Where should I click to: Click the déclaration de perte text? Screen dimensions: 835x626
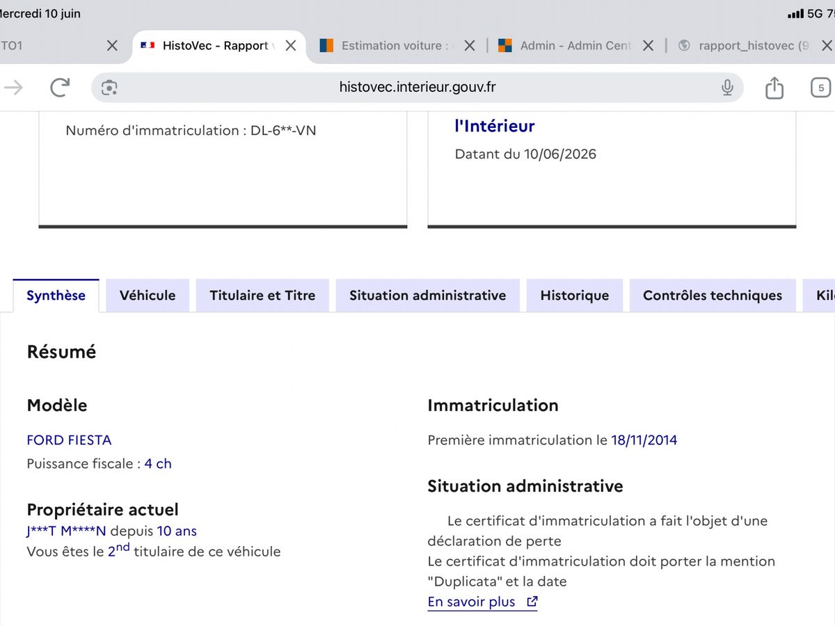coord(495,541)
